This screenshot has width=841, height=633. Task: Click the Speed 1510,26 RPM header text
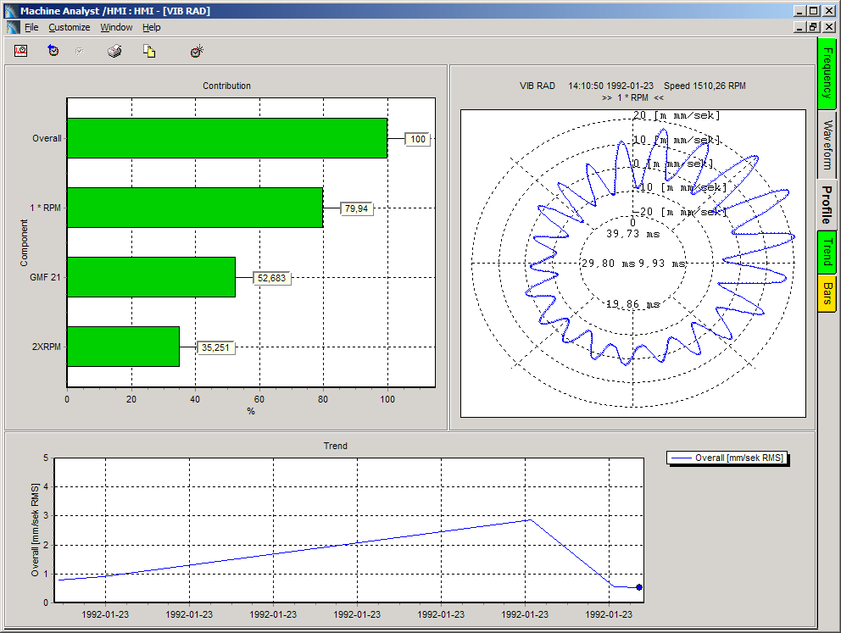[705, 86]
